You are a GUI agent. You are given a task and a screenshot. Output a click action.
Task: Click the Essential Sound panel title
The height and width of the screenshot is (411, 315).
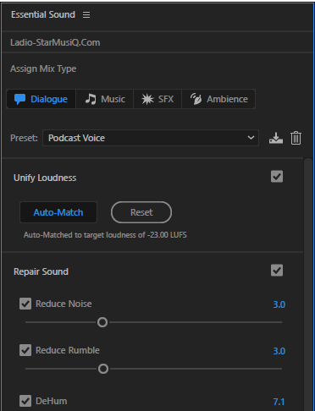click(43, 14)
